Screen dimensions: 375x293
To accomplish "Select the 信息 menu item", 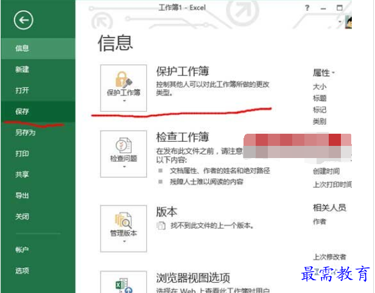I will point(38,49).
